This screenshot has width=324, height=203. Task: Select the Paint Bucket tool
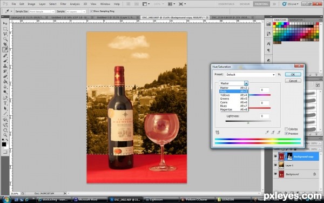pyautogui.click(x=5, y=82)
